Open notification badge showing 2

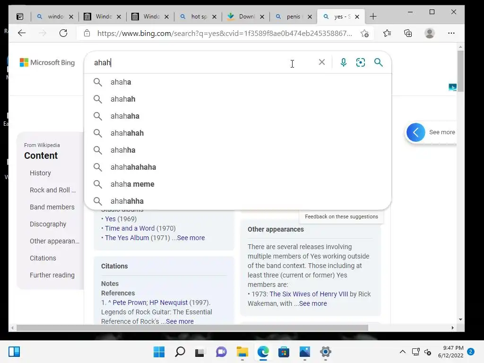[471, 352]
